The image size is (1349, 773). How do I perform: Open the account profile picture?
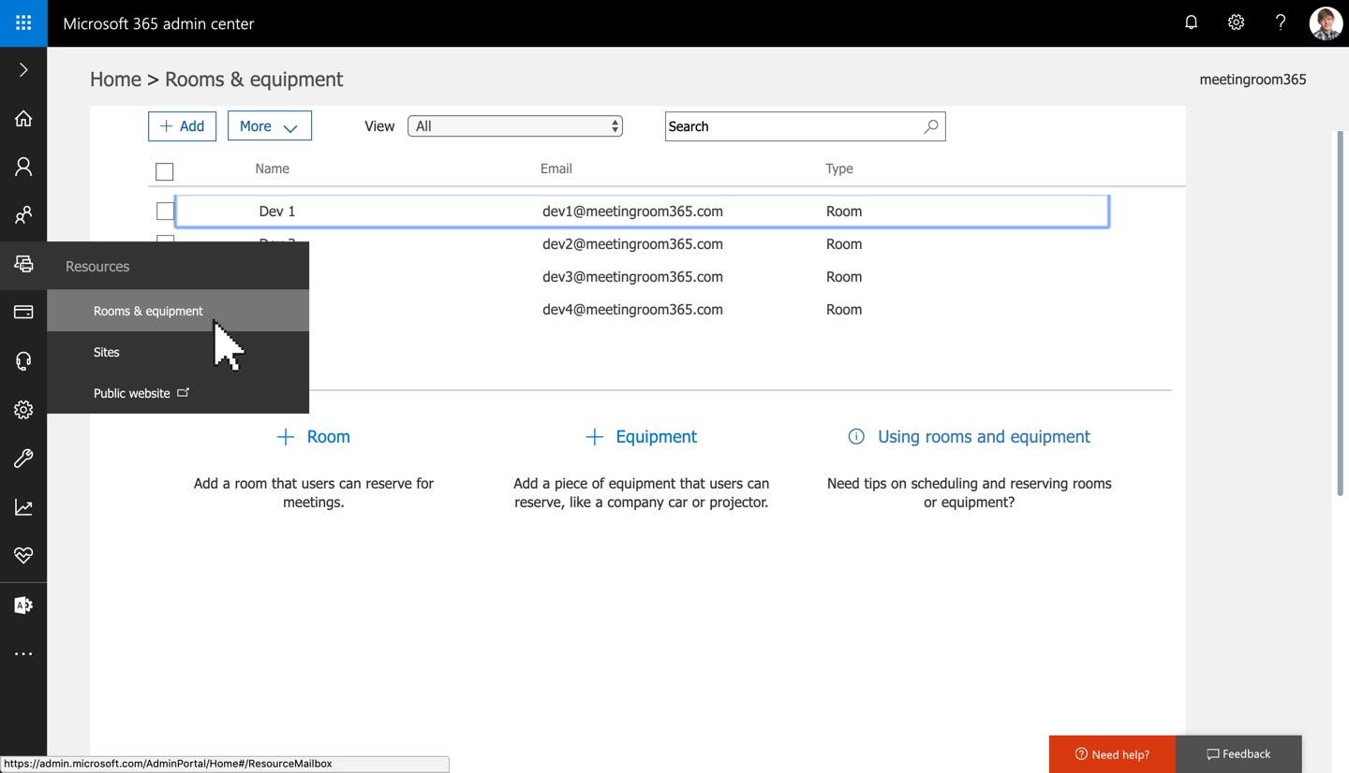point(1326,23)
